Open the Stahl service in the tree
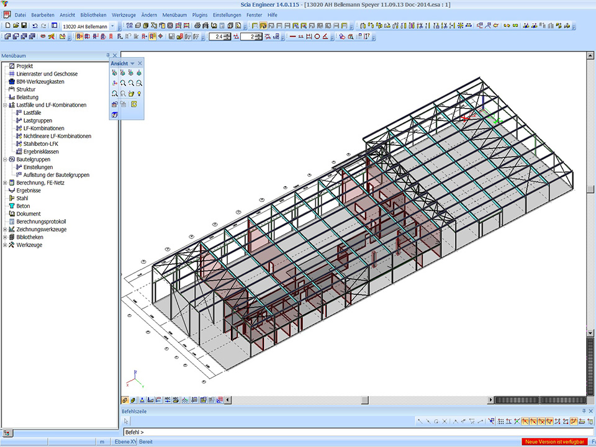Image resolution: width=596 pixels, height=447 pixels. [x=22, y=198]
